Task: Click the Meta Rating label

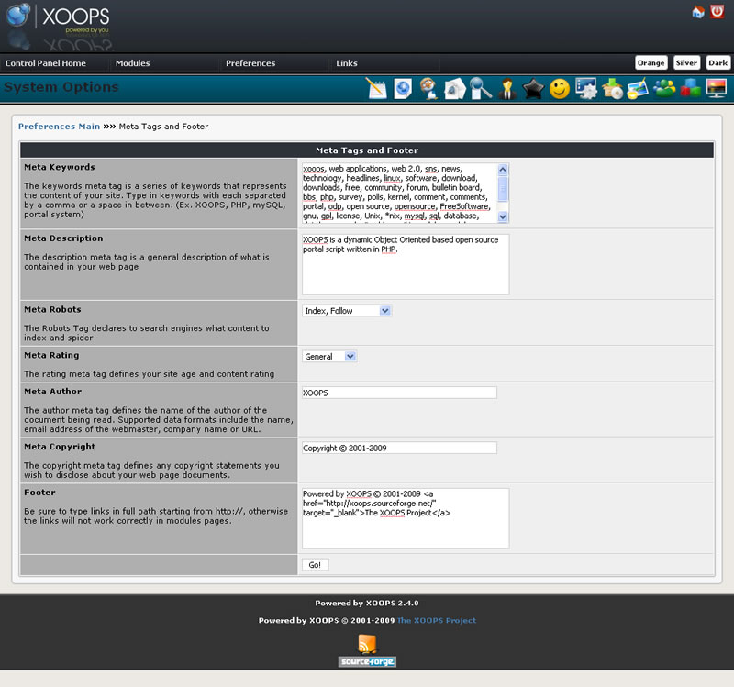Action: pyautogui.click(x=51, y=355)
